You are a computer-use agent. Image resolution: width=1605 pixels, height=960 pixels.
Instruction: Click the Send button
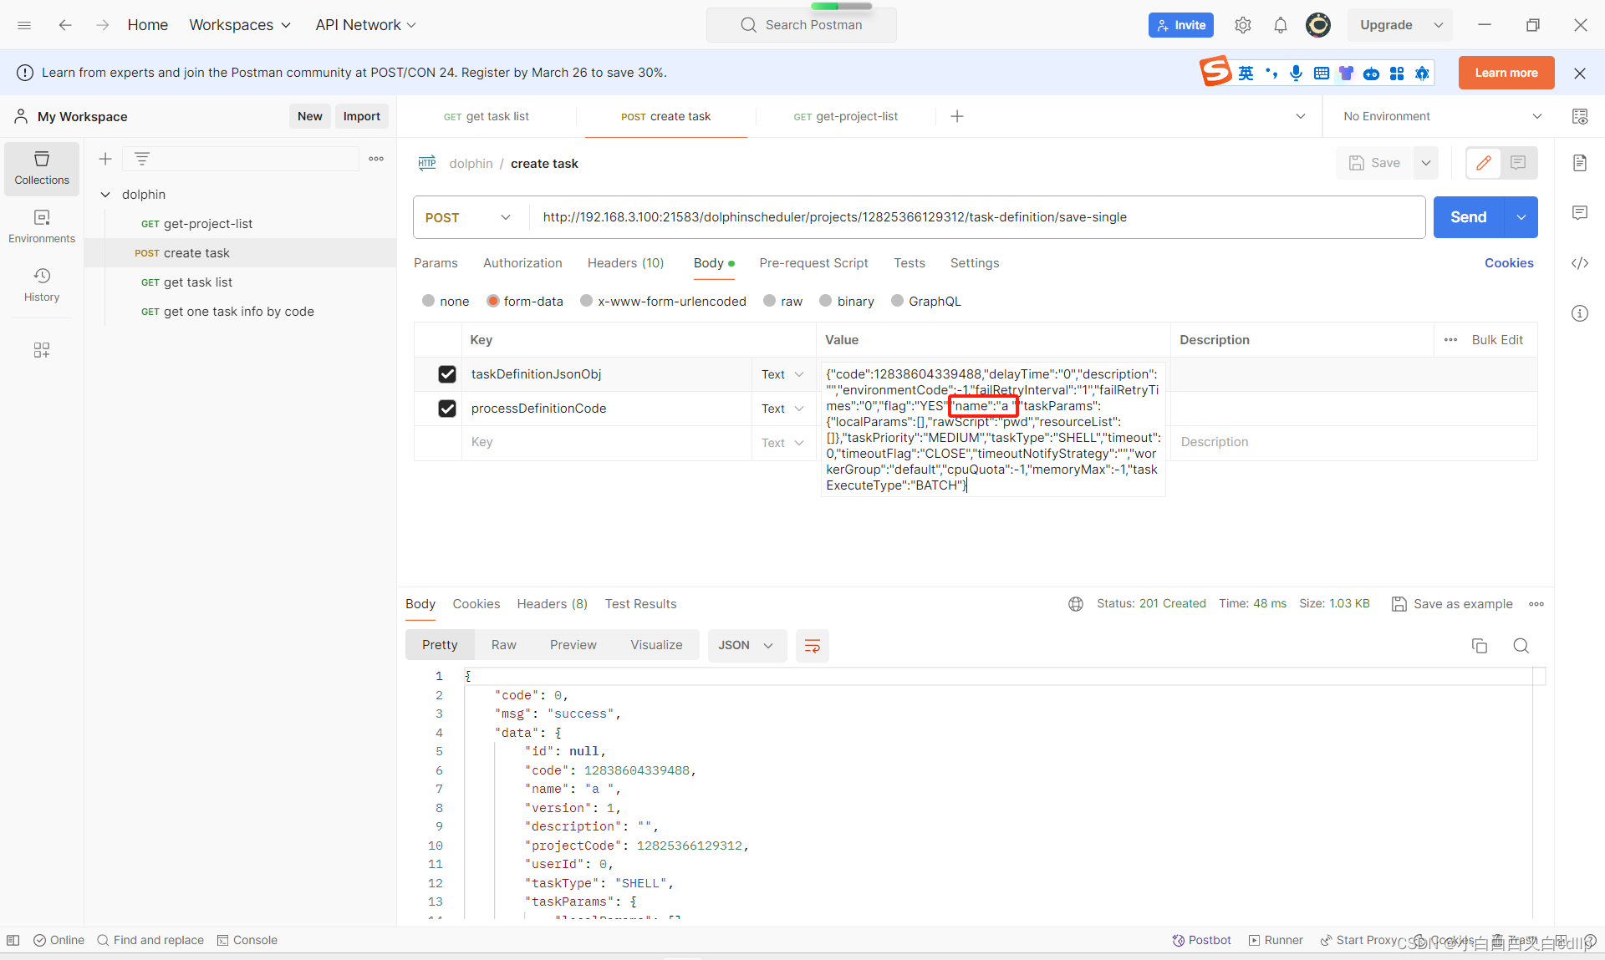1469,217
